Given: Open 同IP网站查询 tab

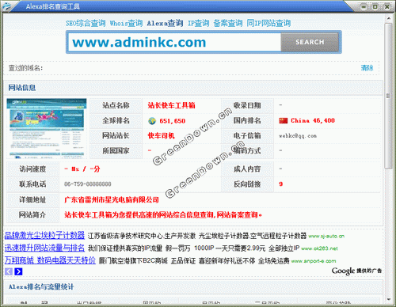Looking at the screenshot, I should tap(268, 23).
